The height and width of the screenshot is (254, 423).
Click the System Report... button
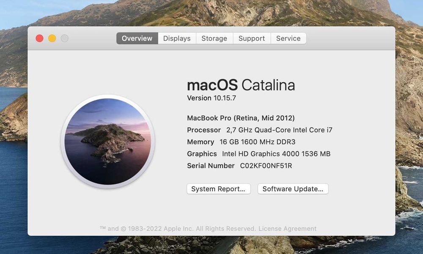click(219, 189)
